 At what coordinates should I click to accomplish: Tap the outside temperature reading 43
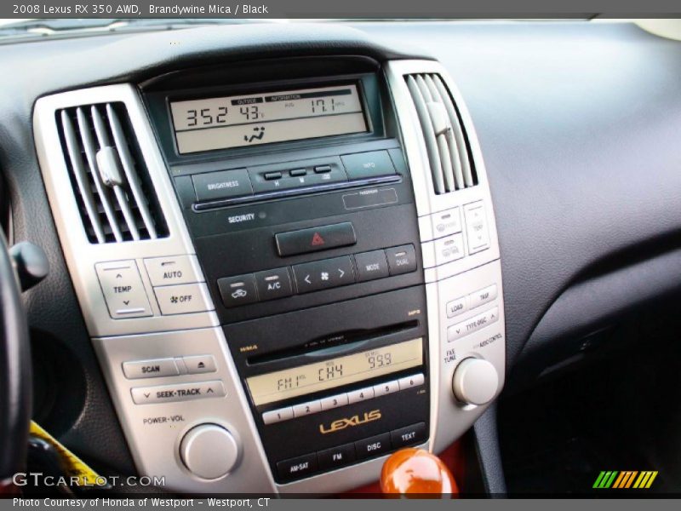coord(250,114)
